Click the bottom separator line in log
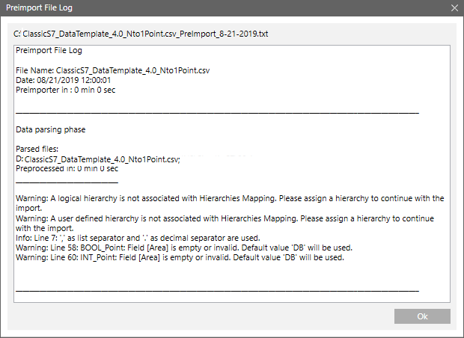 point(217,288)
